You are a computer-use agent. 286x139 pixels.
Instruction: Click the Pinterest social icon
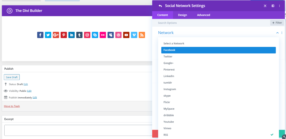click(x=64, y=35)
